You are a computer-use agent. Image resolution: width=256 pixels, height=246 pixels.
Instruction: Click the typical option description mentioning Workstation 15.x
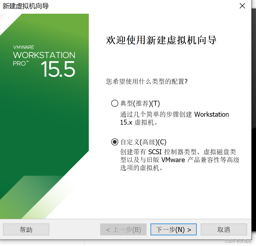pyautogui.click(x=174, y=118)
